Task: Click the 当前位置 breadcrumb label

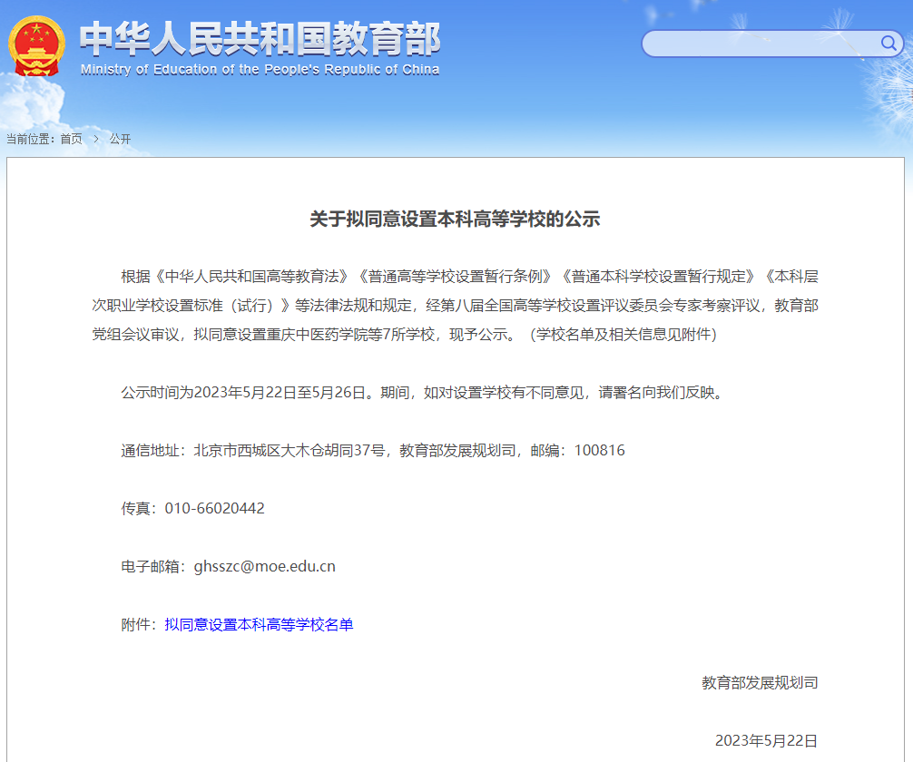Action: (32, 139)
